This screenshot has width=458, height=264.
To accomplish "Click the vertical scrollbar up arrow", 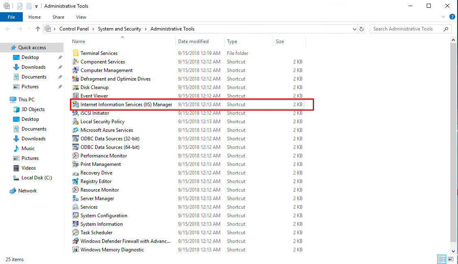I will [x=453, y=40].
